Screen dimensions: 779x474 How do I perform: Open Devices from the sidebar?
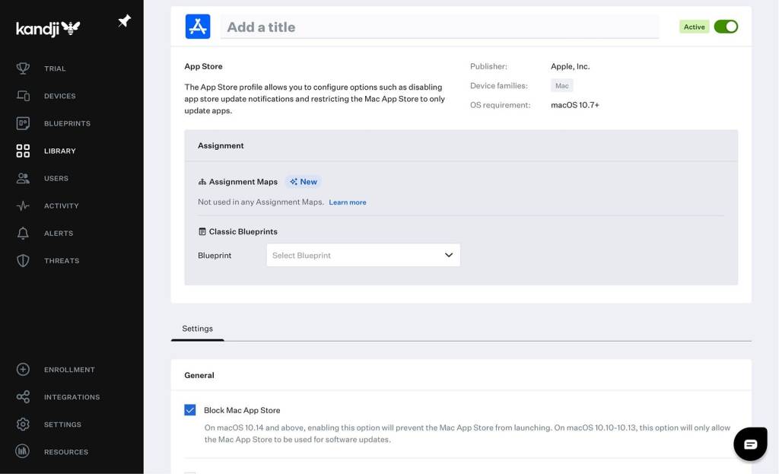(x=59, y=96)
